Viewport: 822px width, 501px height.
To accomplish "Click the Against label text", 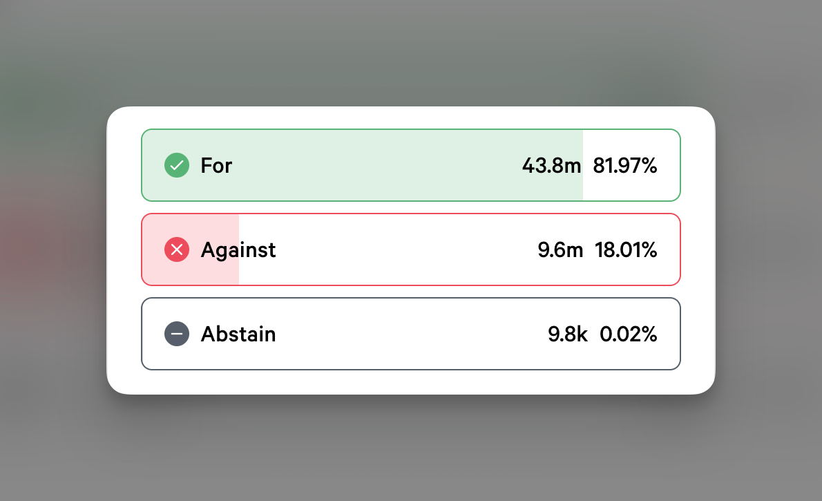I will [238, 249].
